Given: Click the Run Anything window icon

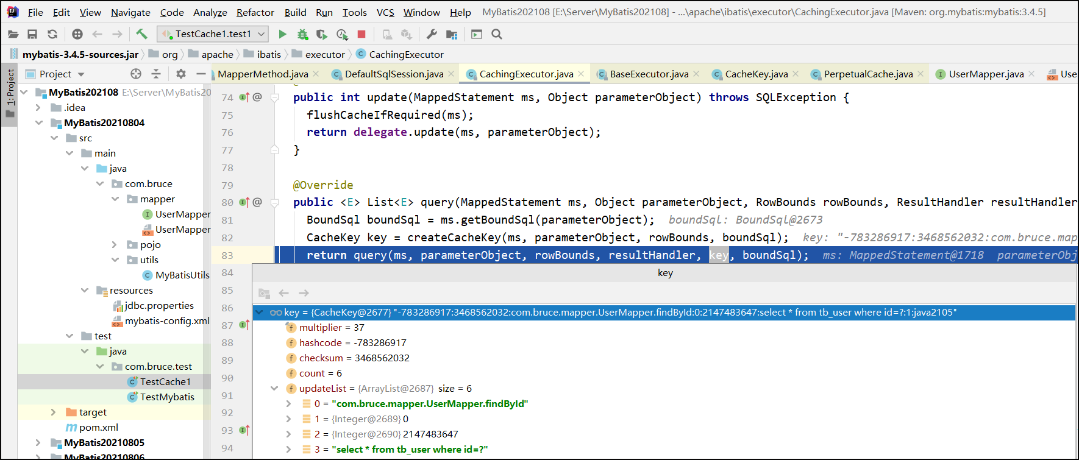Looking at the screenshot, I should click(x=477, y=35).
